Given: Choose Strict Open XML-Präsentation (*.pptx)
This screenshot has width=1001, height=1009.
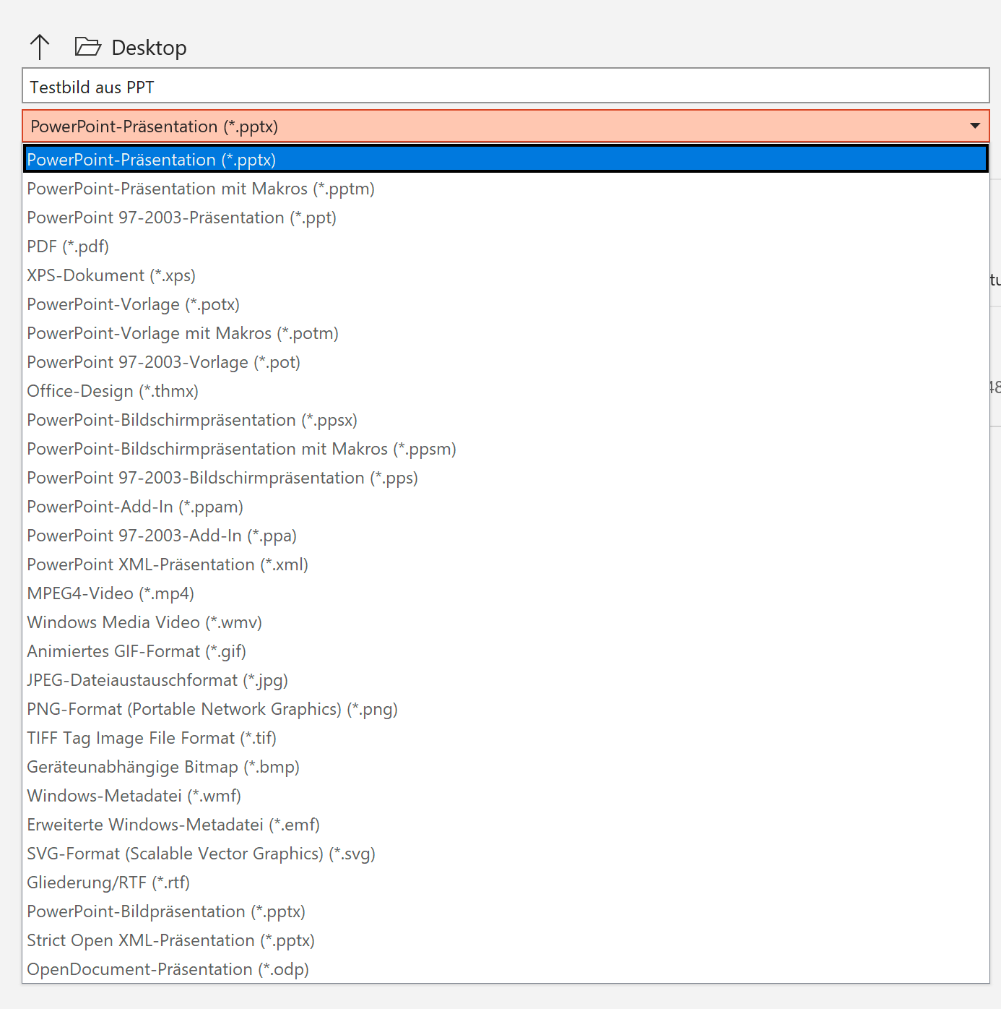Looking at the screenshot, I should [506, 940].
